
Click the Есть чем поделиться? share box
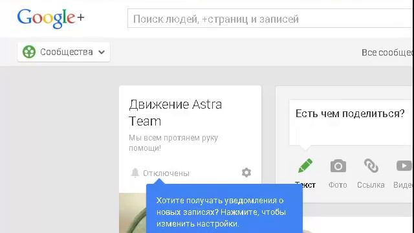pyautogui.click(x=351, y=122)
